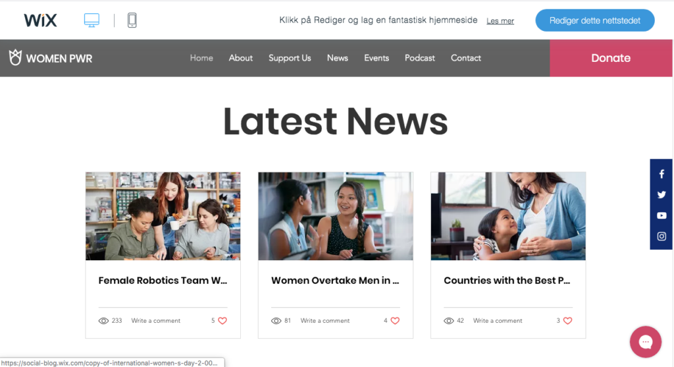Viewport: 674px width, 367px height.
Task: Like the Female Robotics Team post
Action: tap(222, 321)
